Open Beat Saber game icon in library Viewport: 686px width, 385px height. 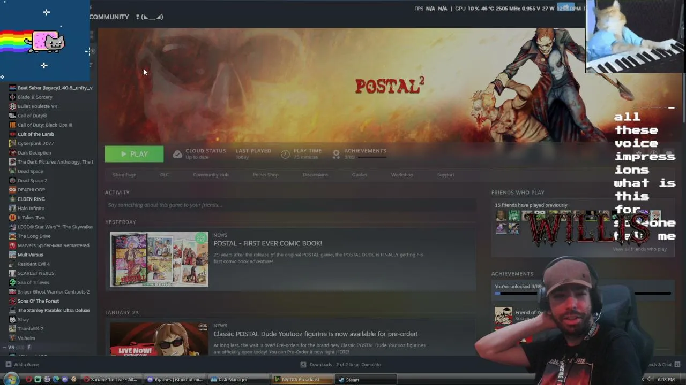[x=12, y=88]
